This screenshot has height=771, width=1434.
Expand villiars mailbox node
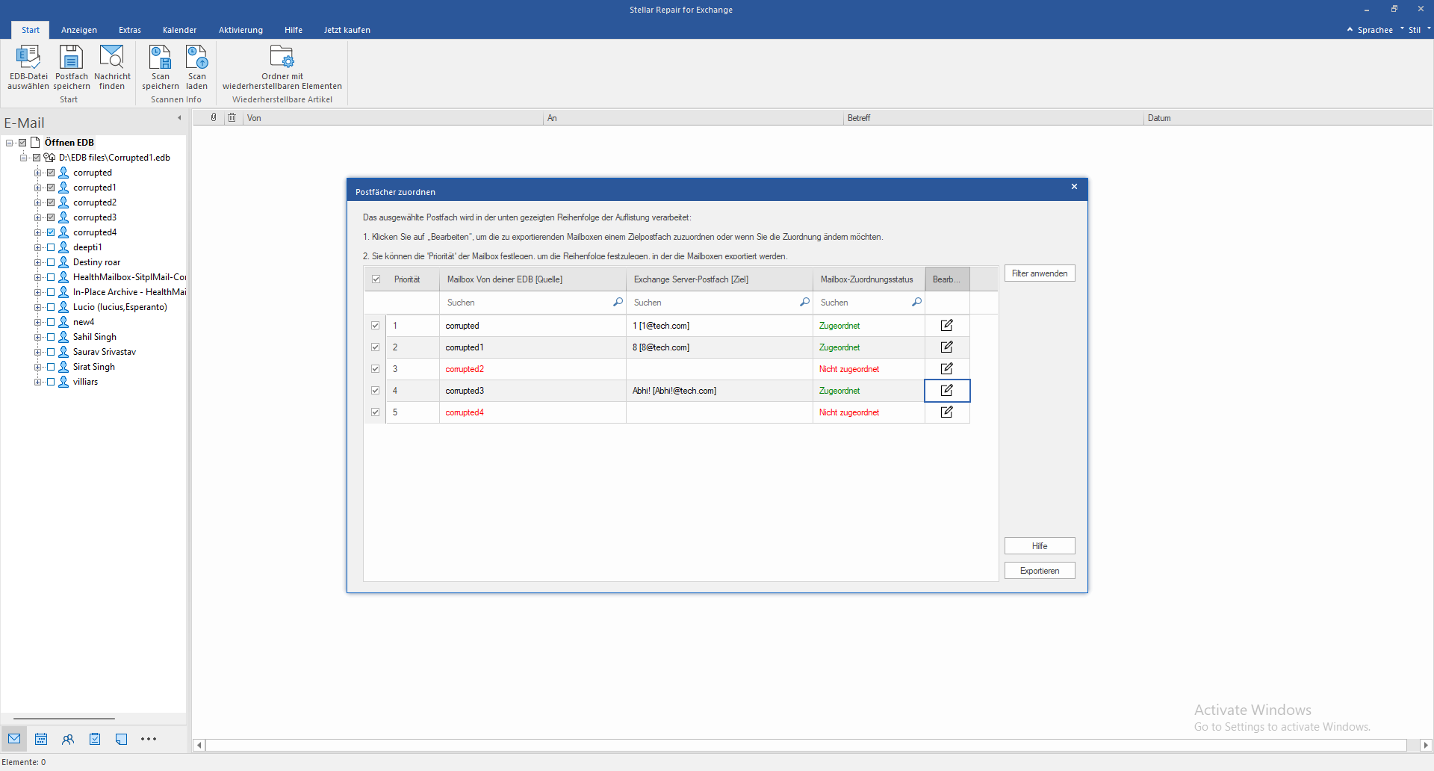[x=37, y=382]
